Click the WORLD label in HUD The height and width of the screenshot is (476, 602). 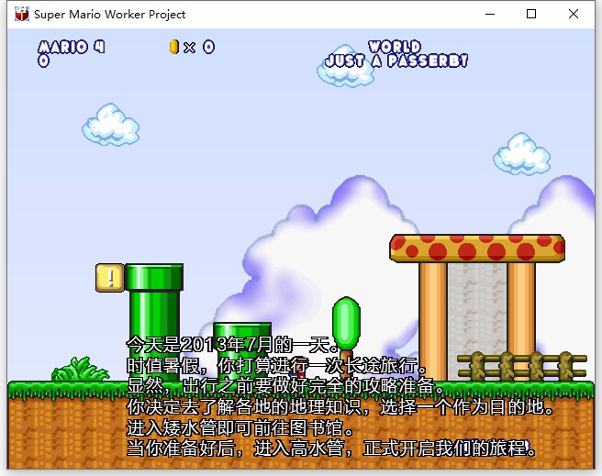[x=395, y=47]
